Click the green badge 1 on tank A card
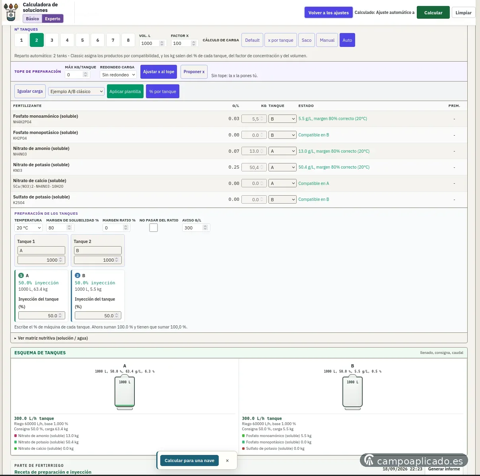The image size is (480, 476). tap(21, 275)
